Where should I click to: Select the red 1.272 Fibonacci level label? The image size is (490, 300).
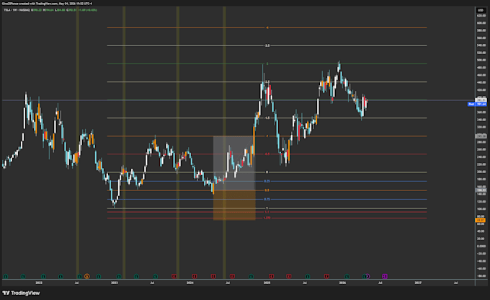(x=267, y=218)
